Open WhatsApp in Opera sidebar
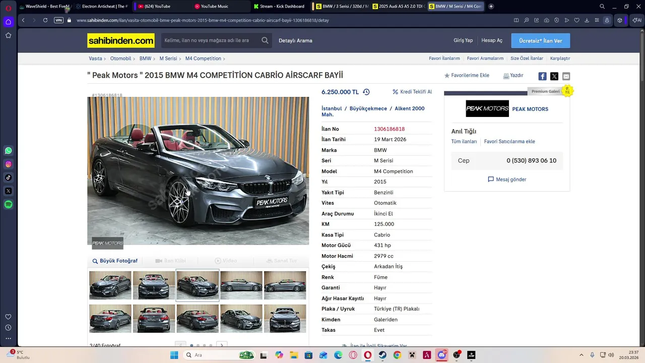 tap(8, 151)
